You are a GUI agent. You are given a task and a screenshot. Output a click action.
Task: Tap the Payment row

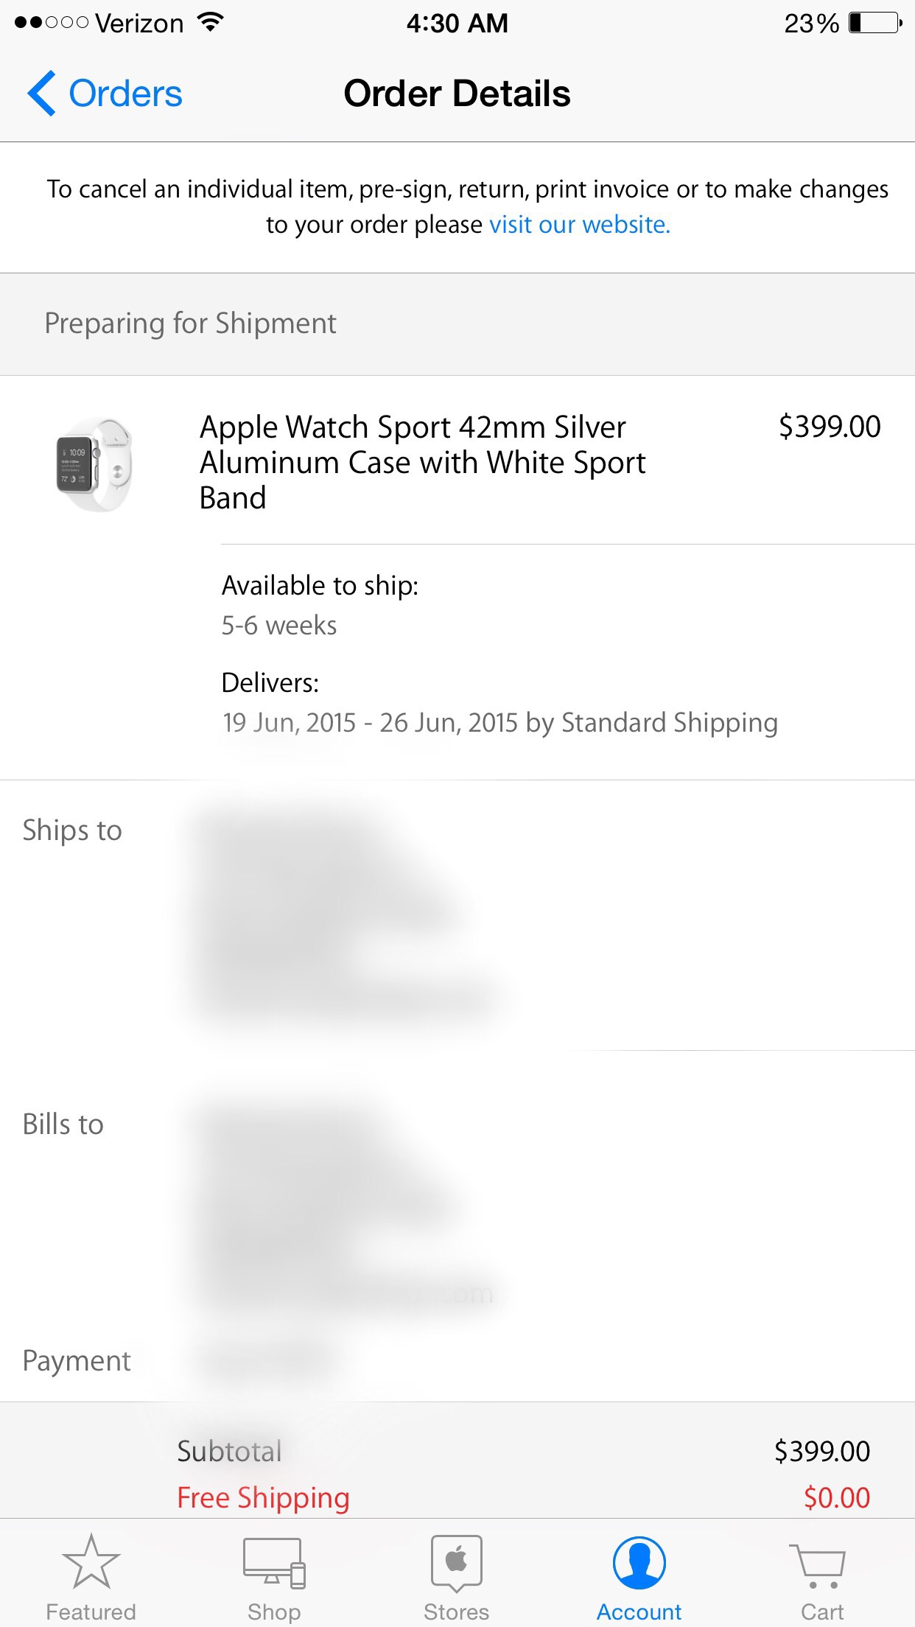coord(458,1361)
